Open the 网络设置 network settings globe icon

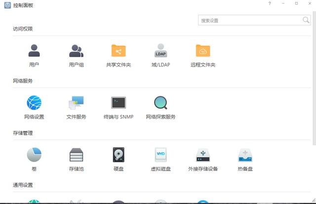(34, 103)
